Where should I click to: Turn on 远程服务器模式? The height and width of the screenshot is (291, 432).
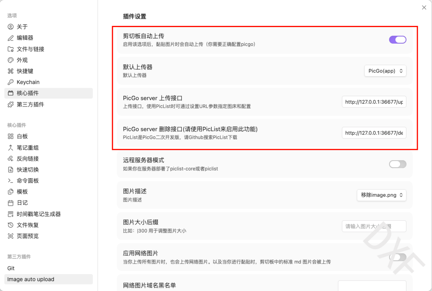[397, 164]
